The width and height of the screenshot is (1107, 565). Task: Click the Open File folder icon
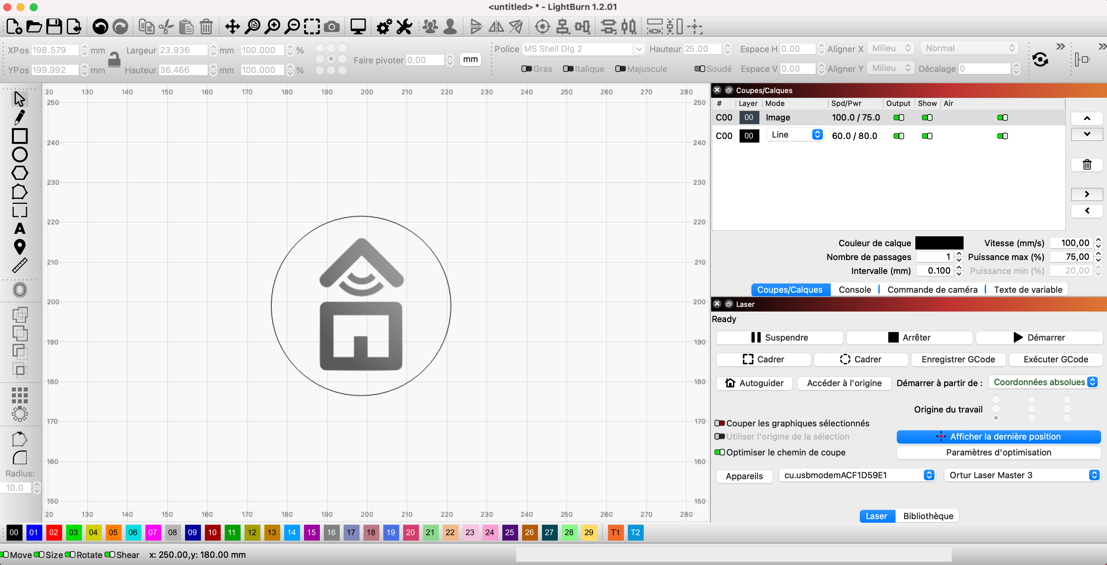[x=34, y=27]
